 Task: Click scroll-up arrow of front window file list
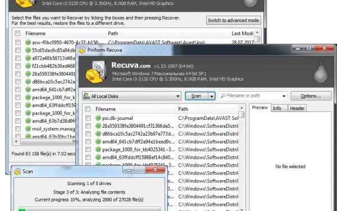242,107
